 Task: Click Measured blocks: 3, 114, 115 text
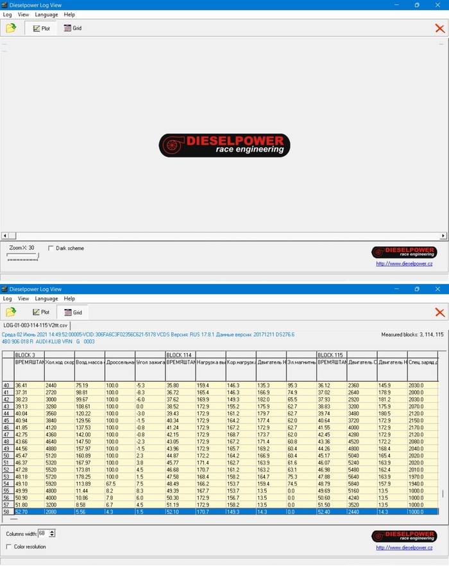click(x=412, y=335)
